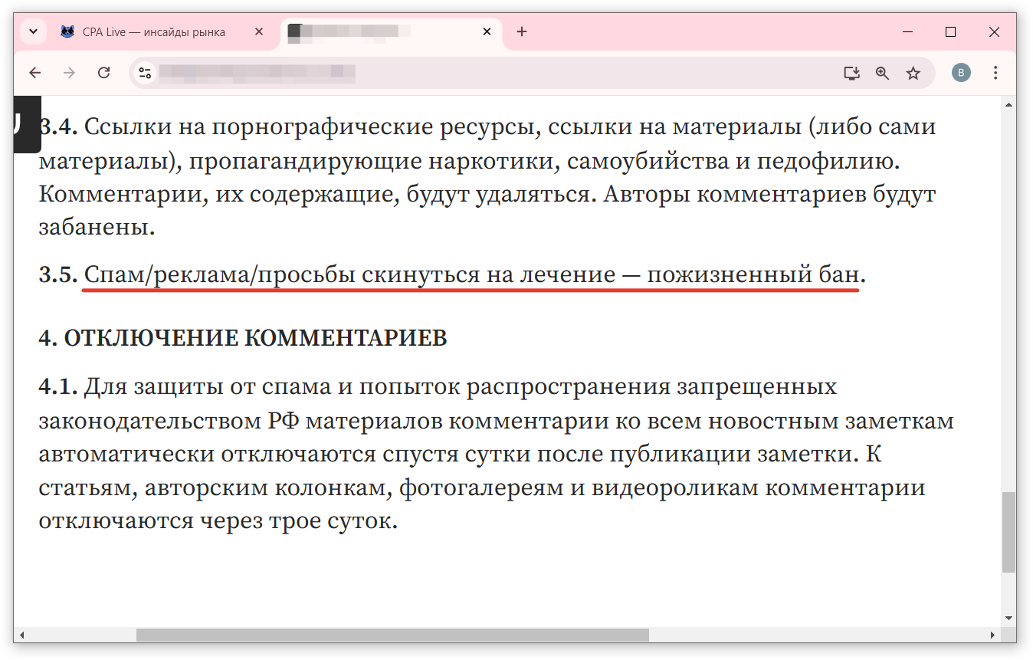Screen dimensions: 1033x660
Task: Click horizontal scrollbar left arrow
Action: [21, 635]
